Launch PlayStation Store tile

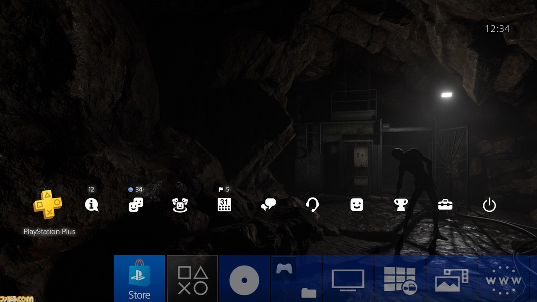click(140, 279)
